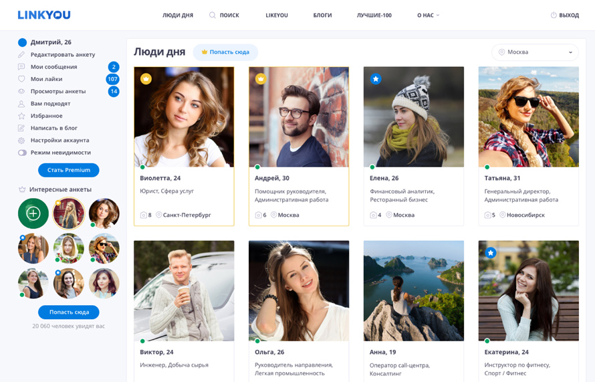Screen dimensions: 595x382
Task: Click the search magnifier icon
Action: 213,15
